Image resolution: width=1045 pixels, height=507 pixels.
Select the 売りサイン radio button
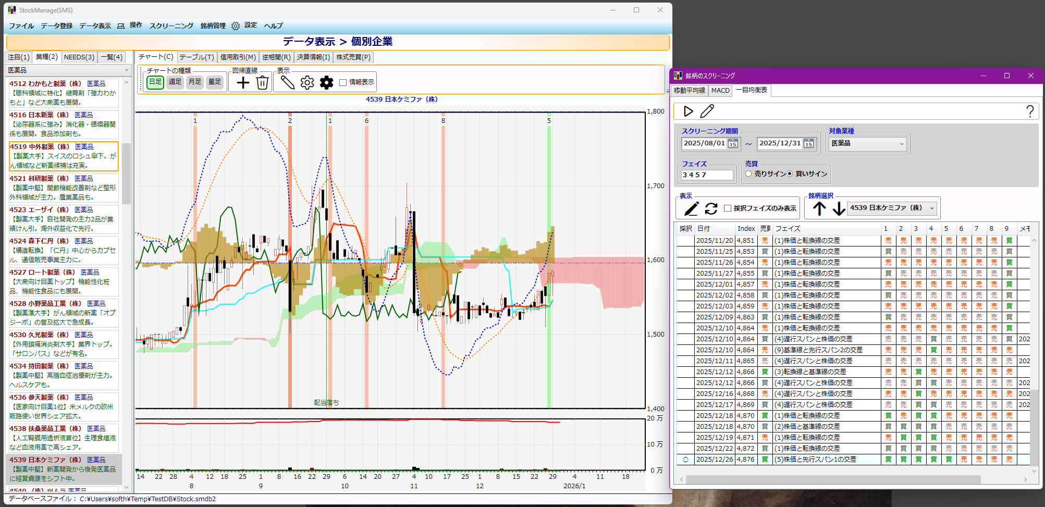[x=748, y=174]
